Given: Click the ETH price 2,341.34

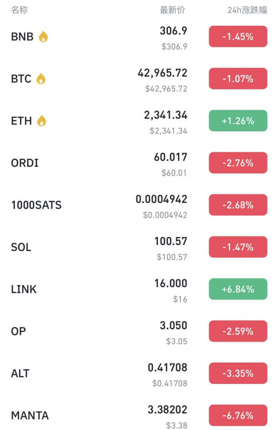Looking at the screenshot, I should coord(166,115).
